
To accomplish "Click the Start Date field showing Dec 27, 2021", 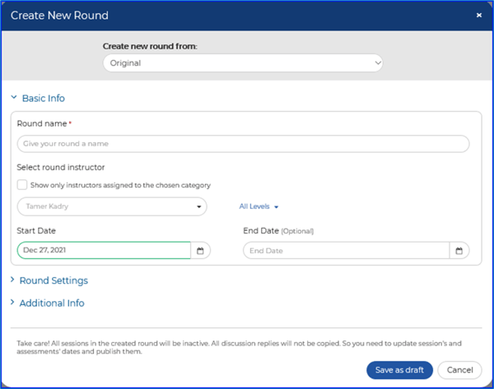I will pos(104,250).
